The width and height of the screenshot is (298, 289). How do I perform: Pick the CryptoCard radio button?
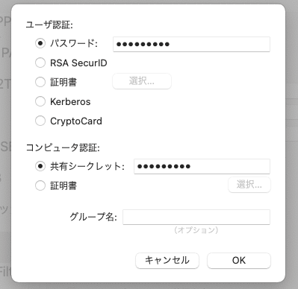(x=40, y=121)
